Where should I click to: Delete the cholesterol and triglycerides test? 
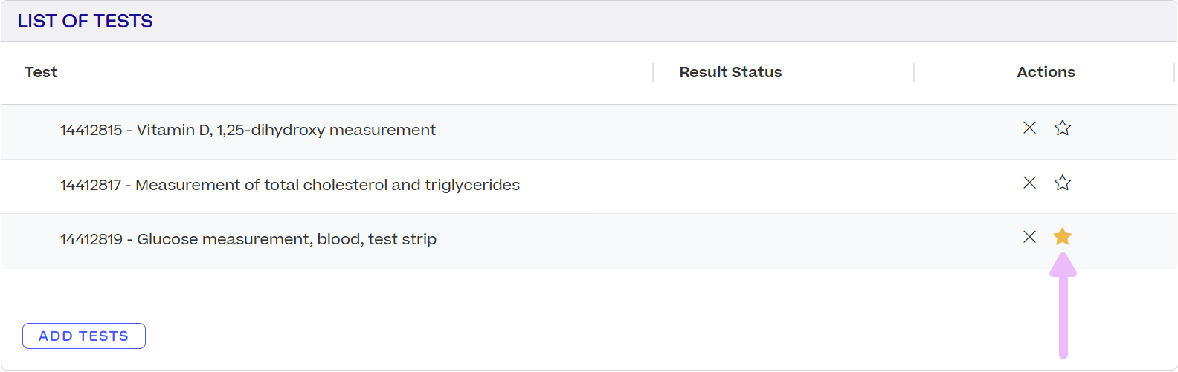(1029, 183)
